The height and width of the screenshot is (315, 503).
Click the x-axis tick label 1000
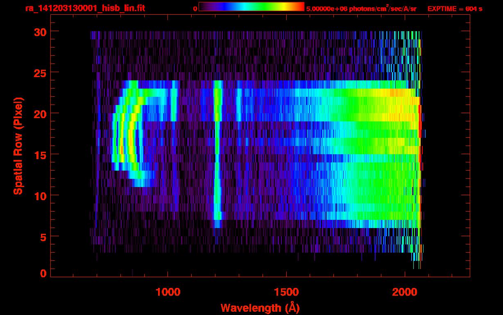tap(168, 292)
